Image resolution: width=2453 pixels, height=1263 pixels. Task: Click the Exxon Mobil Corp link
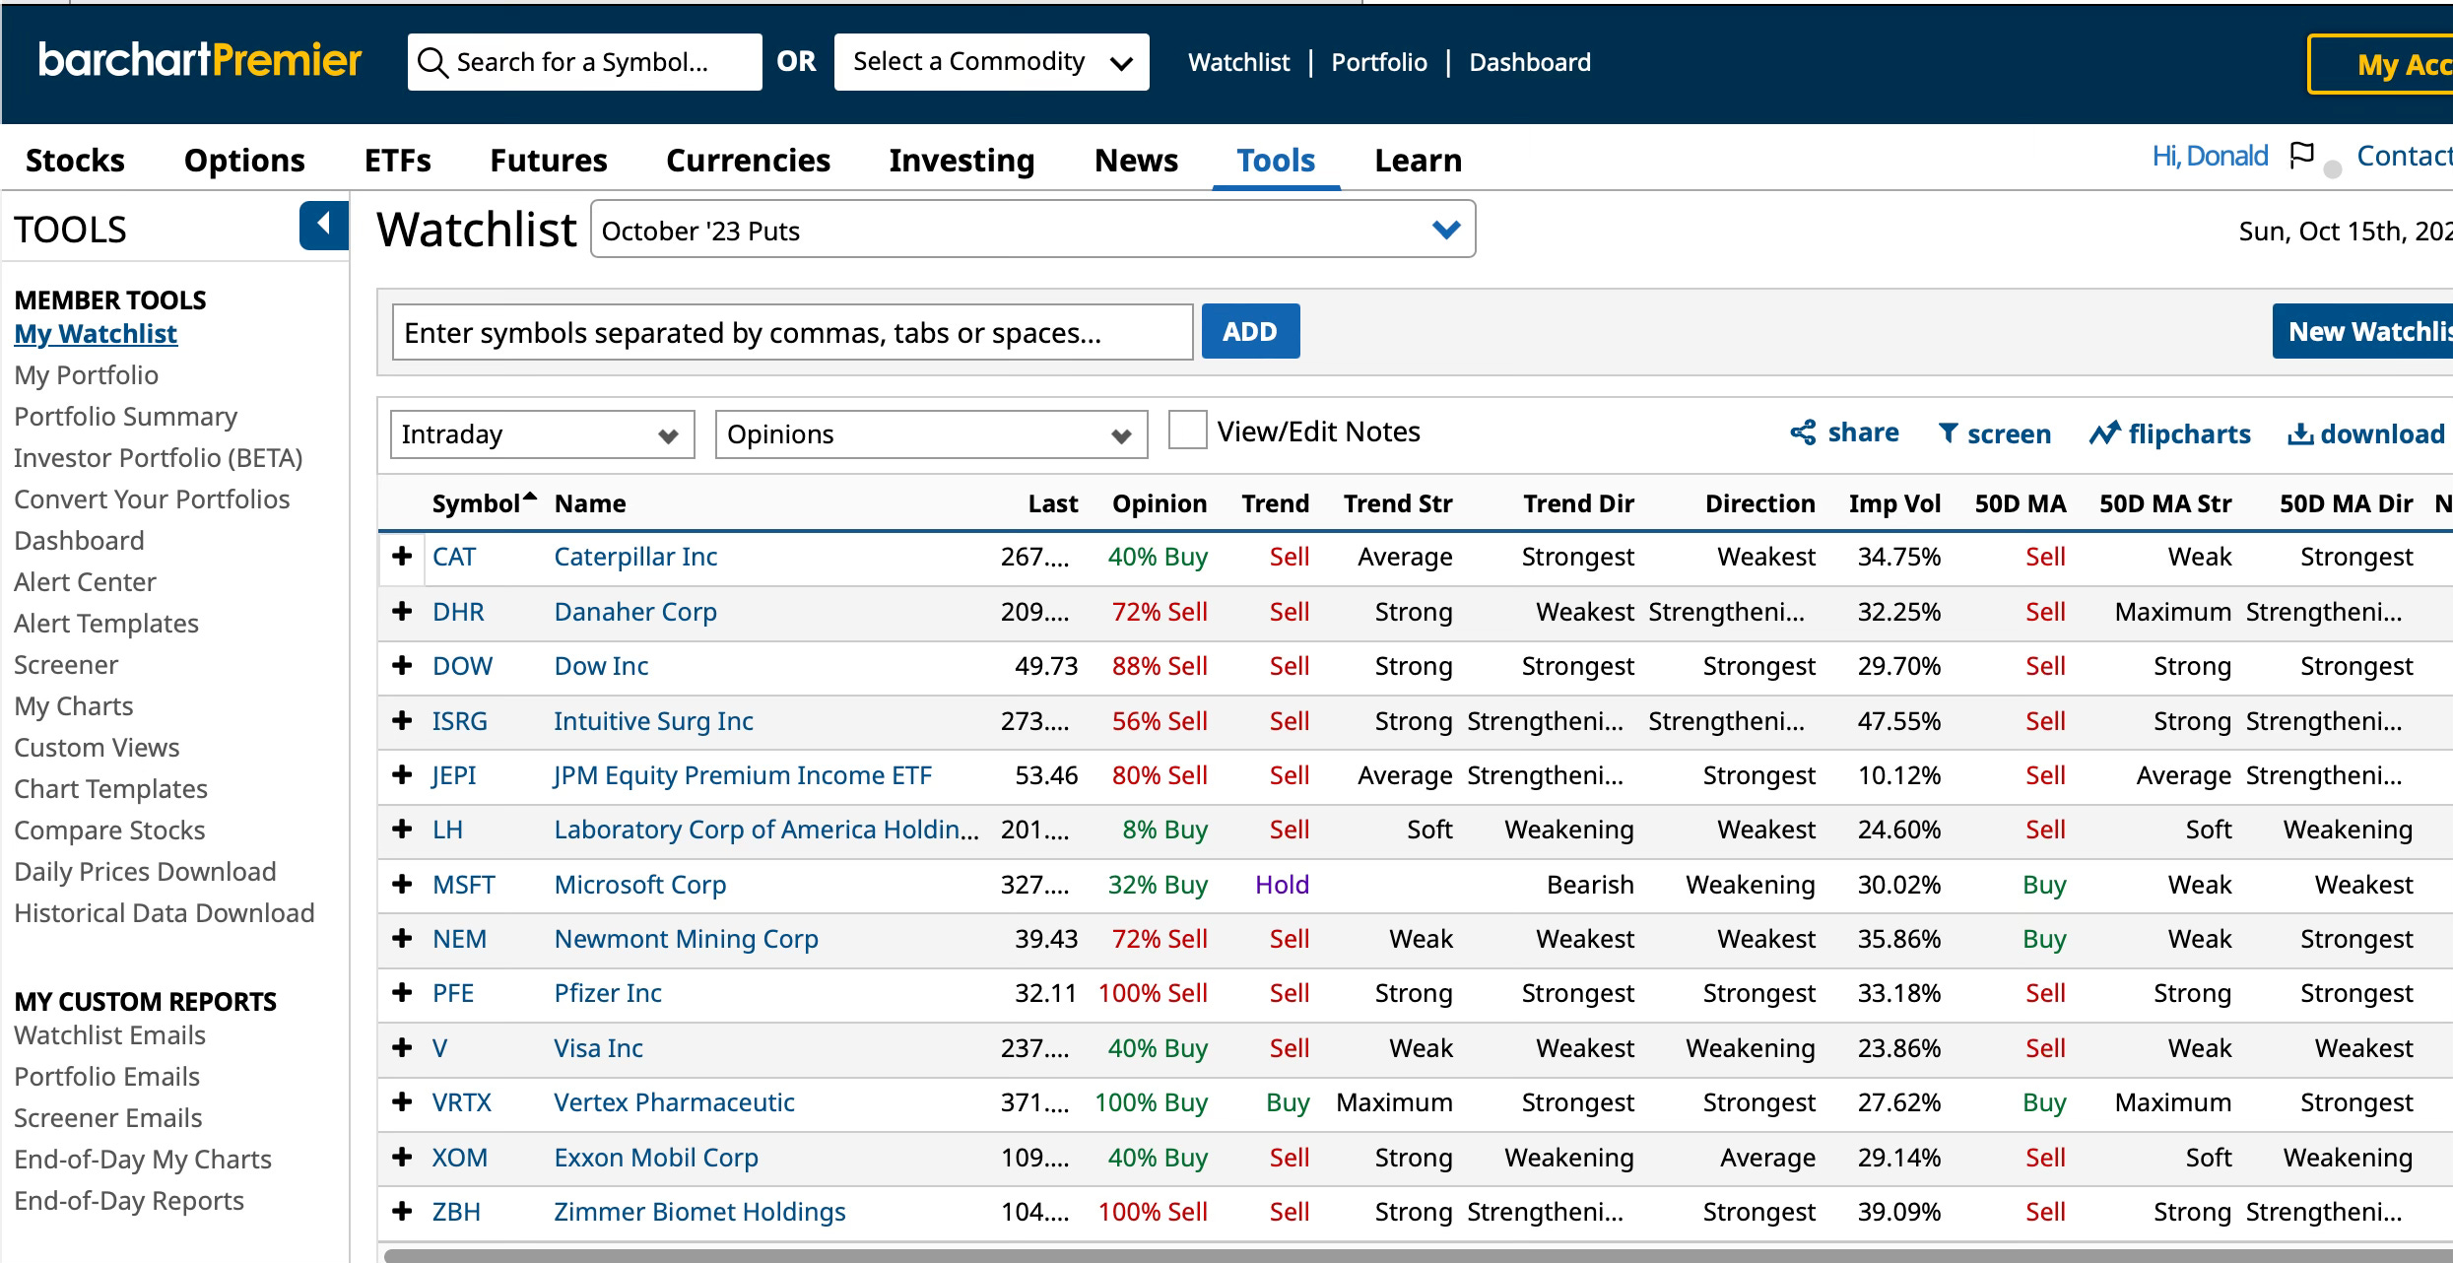point(656,1158)
